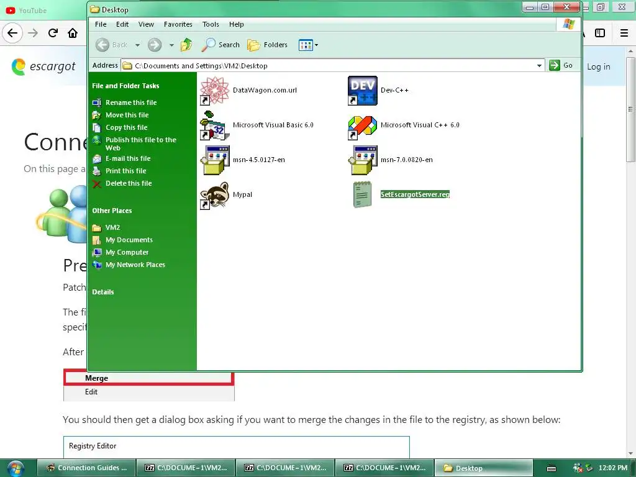Click the Windows flag logo in Explorer
The height and width of the screenshot is (477, 636).
[x=569, y=24]
